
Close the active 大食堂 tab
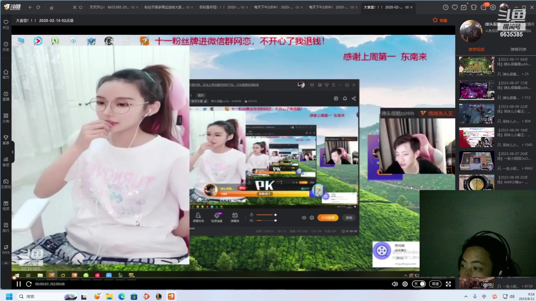(411, 7)
